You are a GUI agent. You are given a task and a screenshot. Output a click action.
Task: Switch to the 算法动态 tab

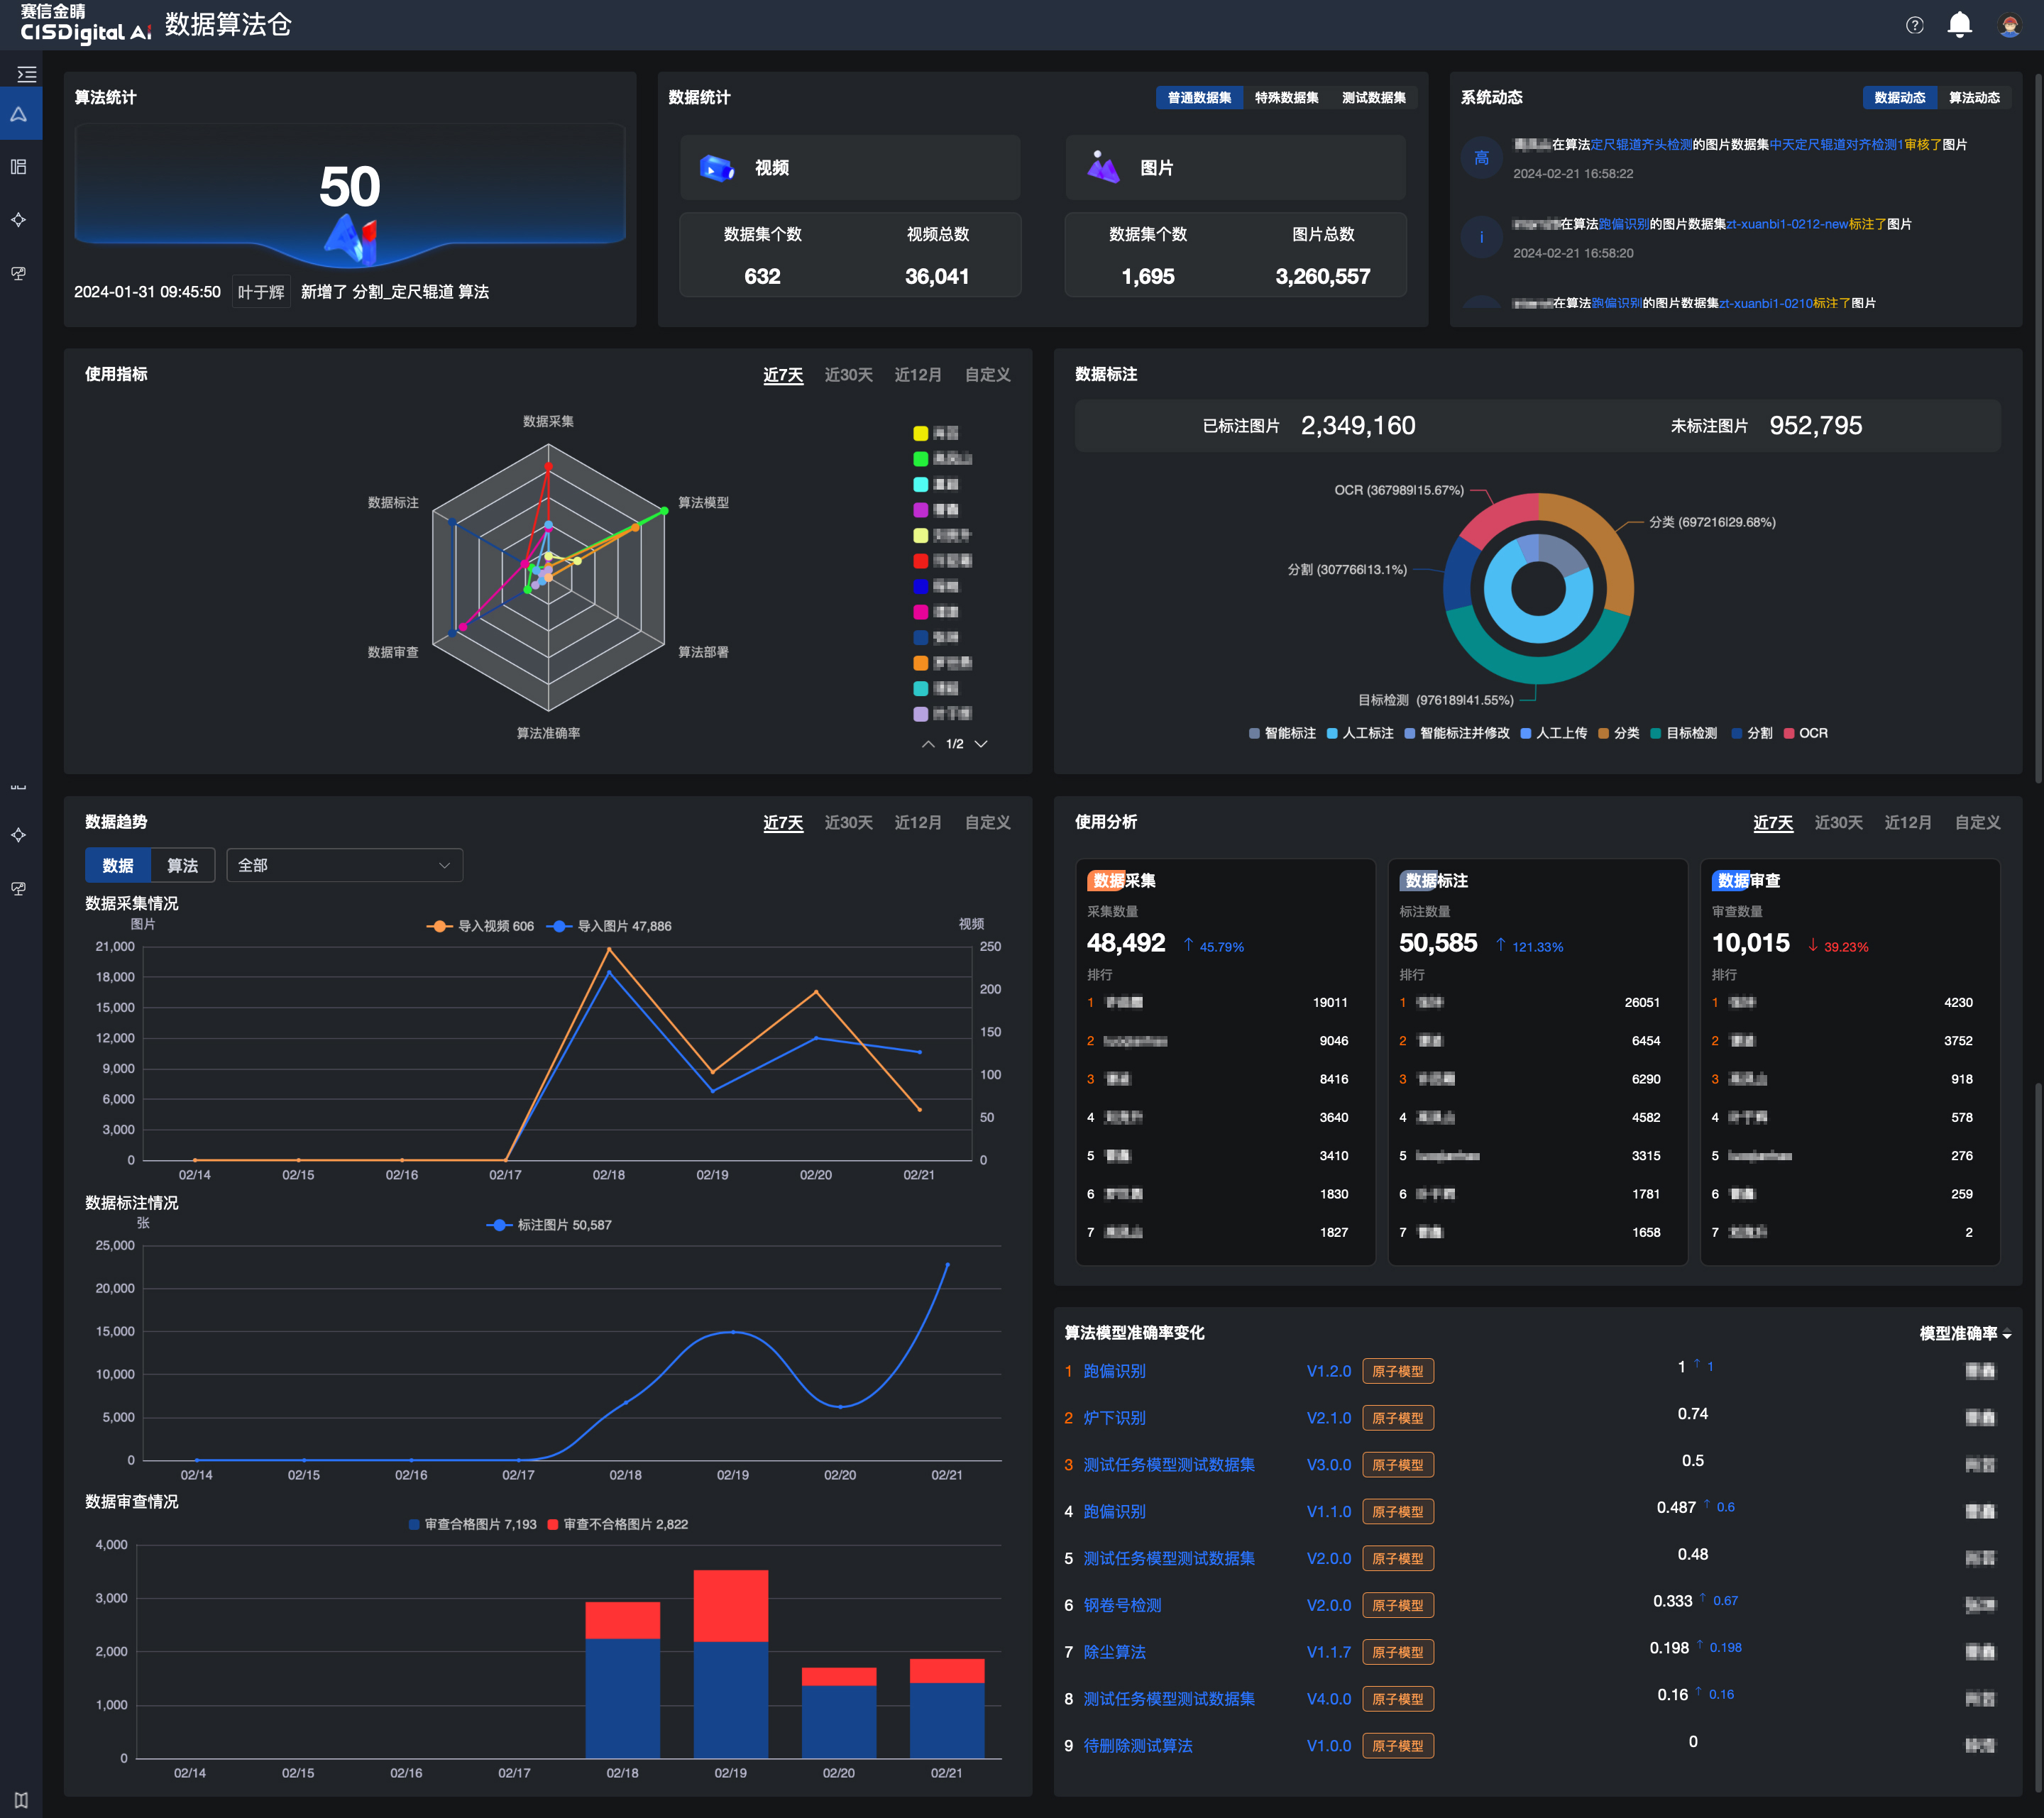[1974, 97]
